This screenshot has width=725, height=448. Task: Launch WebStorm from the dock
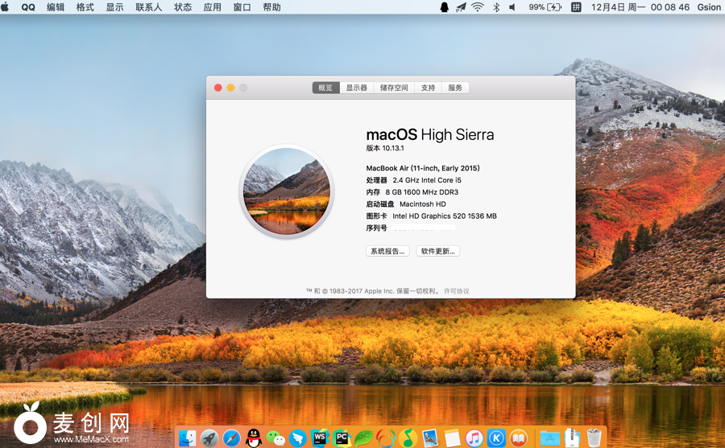320,438
